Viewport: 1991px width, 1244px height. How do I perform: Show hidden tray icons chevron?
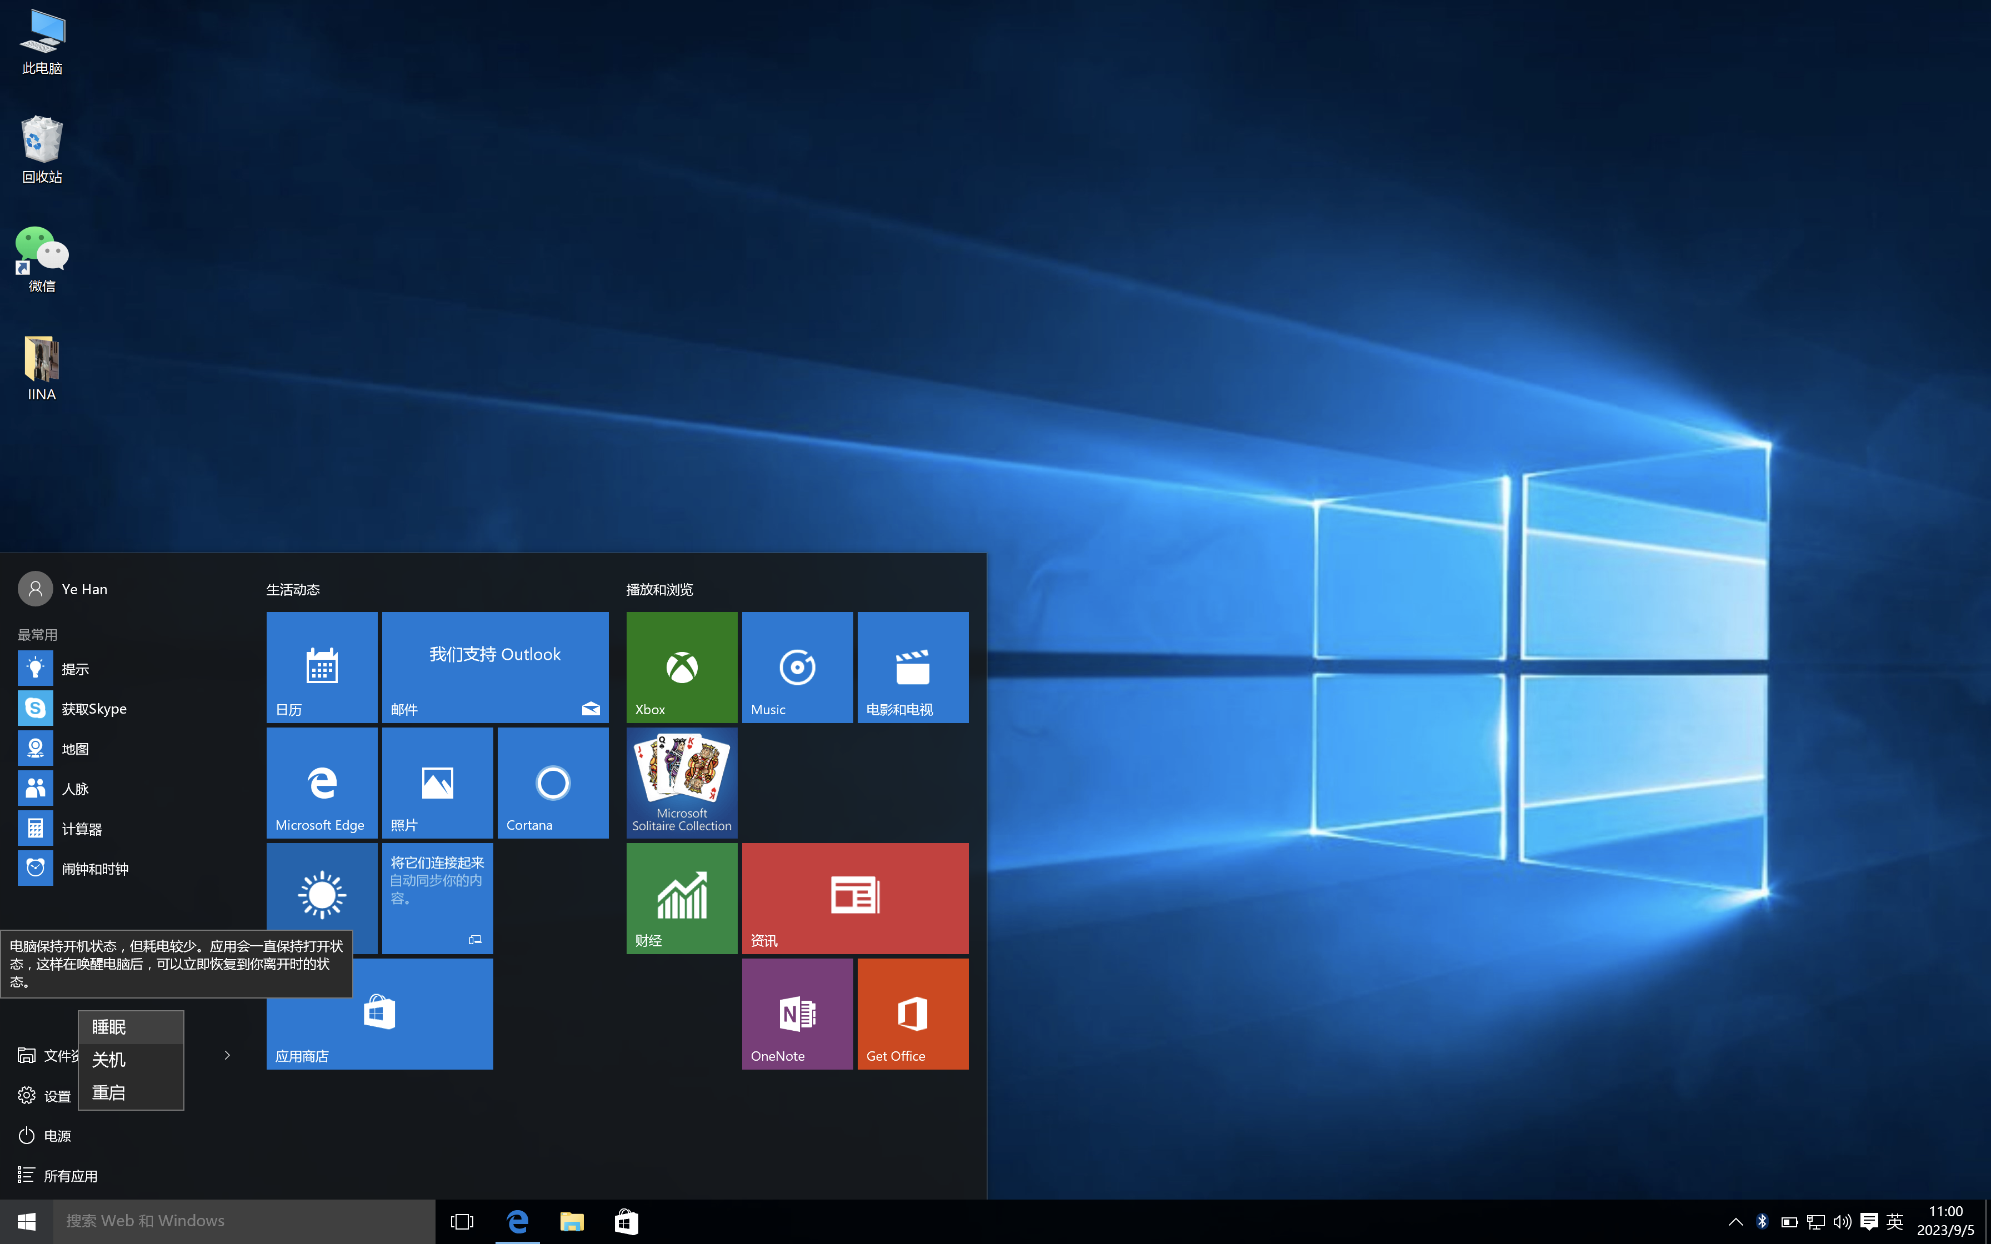click(1735, 1222)
